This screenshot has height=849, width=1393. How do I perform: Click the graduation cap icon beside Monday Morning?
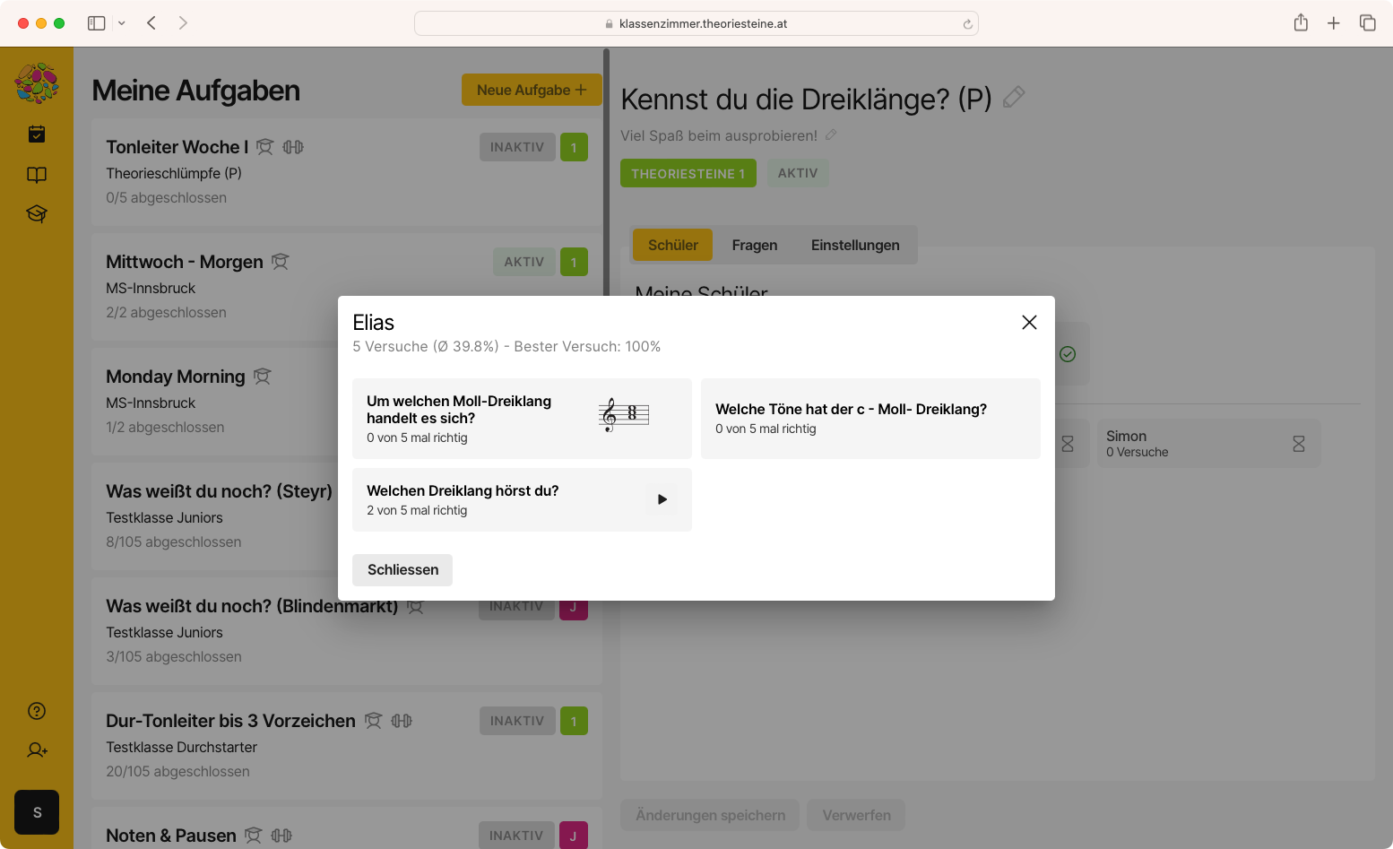[x=262, y=376]
